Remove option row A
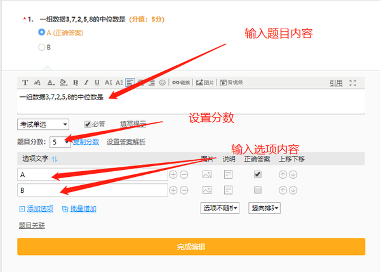381x272 pixels. (x=184, y=174)
